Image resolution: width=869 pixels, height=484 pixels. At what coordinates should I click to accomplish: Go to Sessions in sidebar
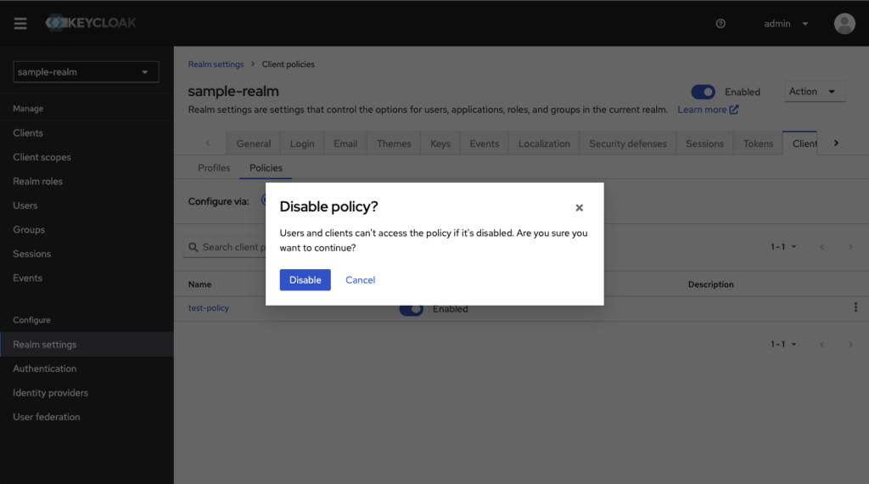point(31,254)
